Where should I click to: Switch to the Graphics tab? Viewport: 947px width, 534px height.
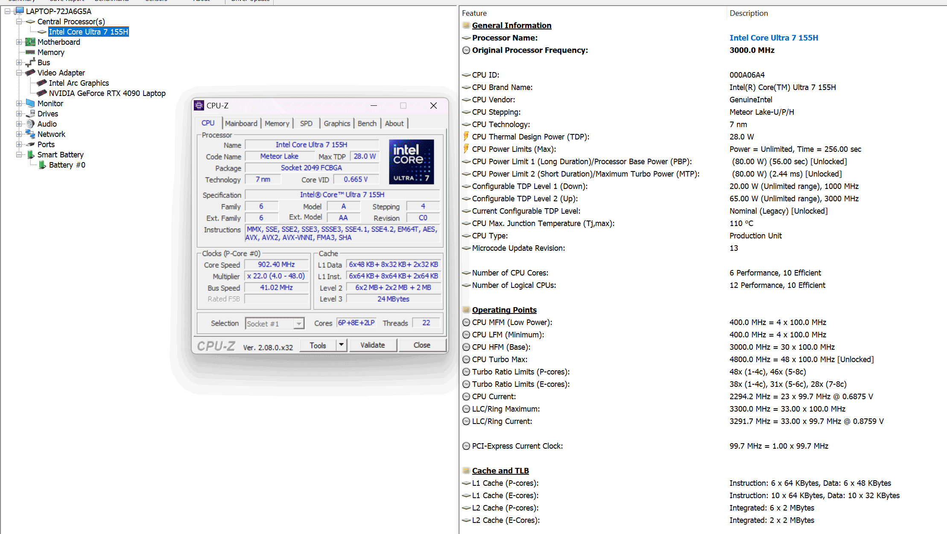click(337, 123)
